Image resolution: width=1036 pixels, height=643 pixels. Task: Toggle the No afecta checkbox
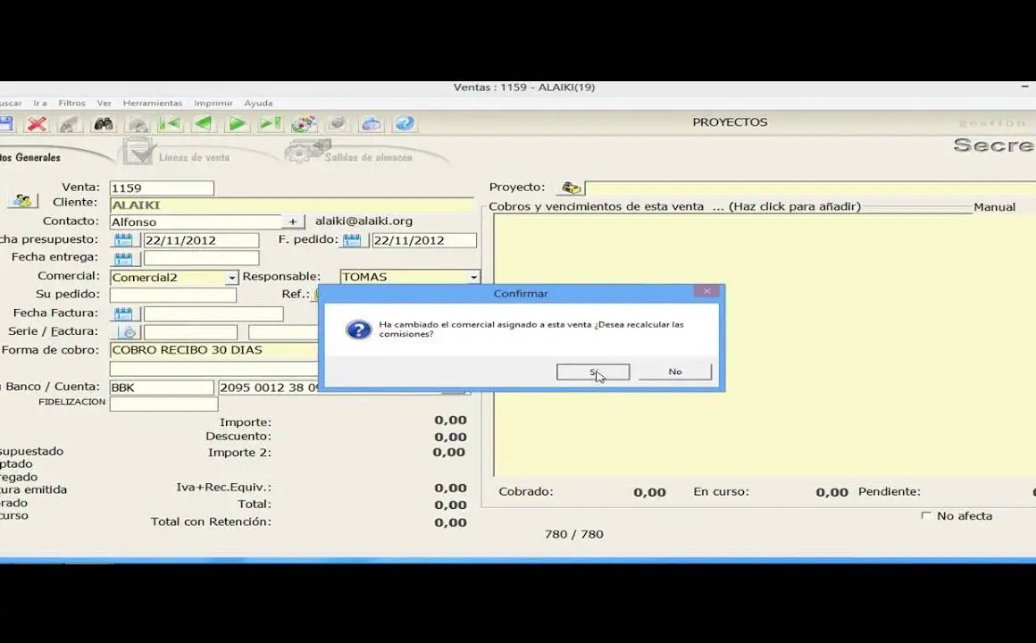point(926,516)
